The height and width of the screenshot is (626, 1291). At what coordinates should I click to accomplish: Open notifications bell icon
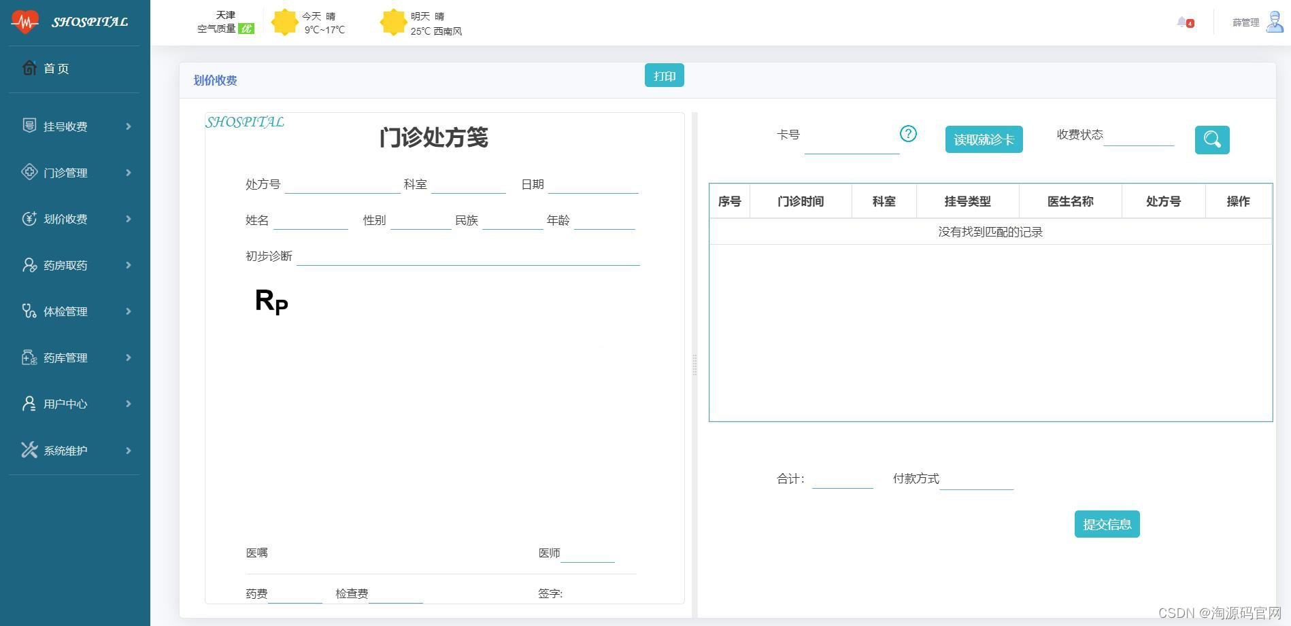tap(1184, 22)
